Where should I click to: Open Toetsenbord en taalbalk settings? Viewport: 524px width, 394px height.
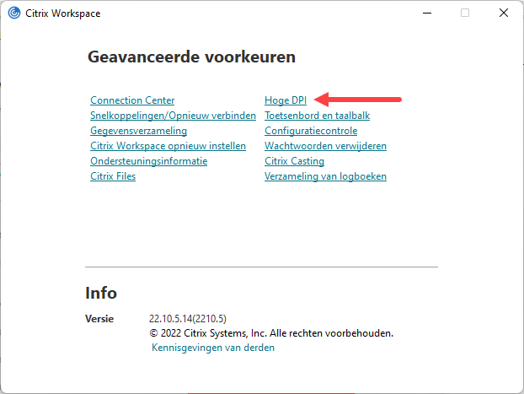[x=317, y=116]
